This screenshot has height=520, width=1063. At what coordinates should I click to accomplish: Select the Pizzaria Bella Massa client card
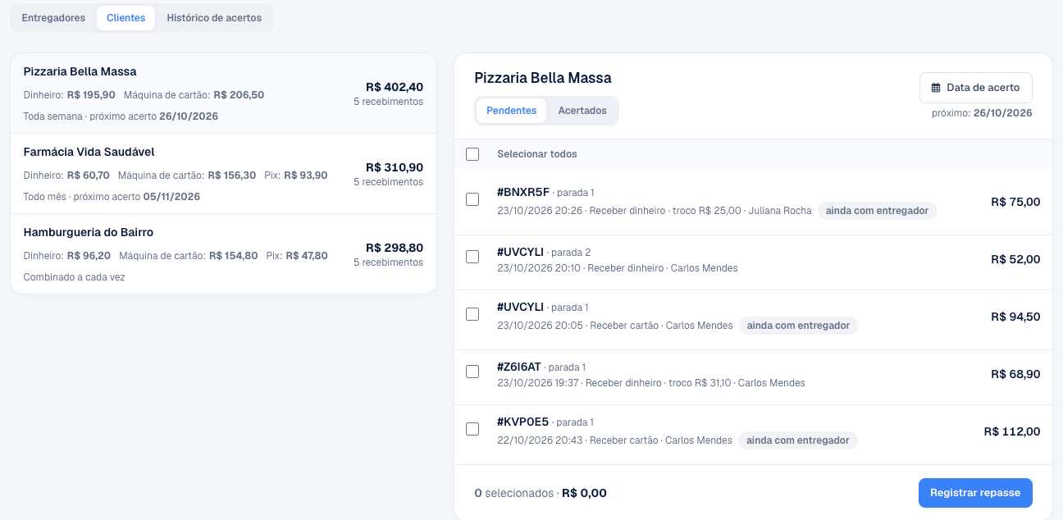pos(223,94)
